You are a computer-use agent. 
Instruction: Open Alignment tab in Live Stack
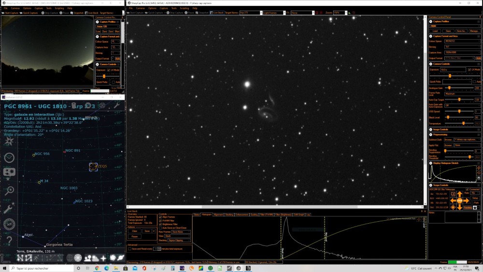click(218, 215)
